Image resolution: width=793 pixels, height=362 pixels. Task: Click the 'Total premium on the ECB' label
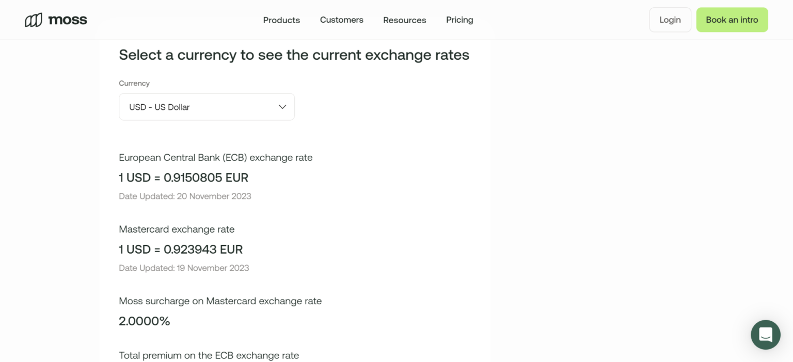209,355
